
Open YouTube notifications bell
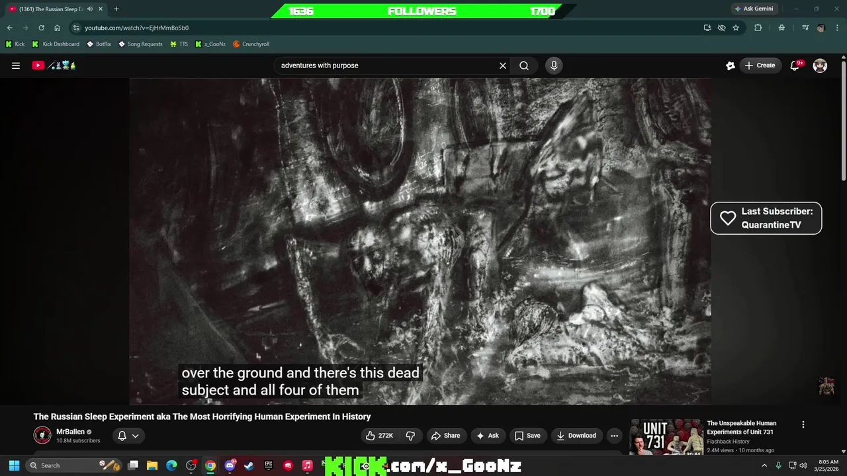pos(795,65)
